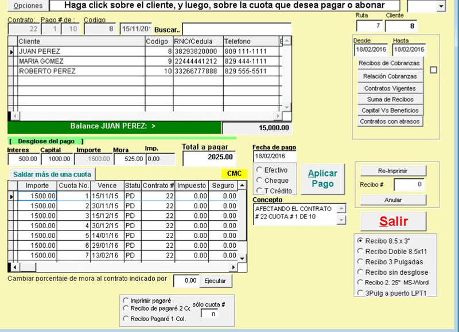Click the red Salir button

[394, 221]
